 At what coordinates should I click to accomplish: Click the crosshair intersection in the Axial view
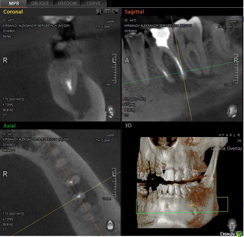tap(79, 196)
